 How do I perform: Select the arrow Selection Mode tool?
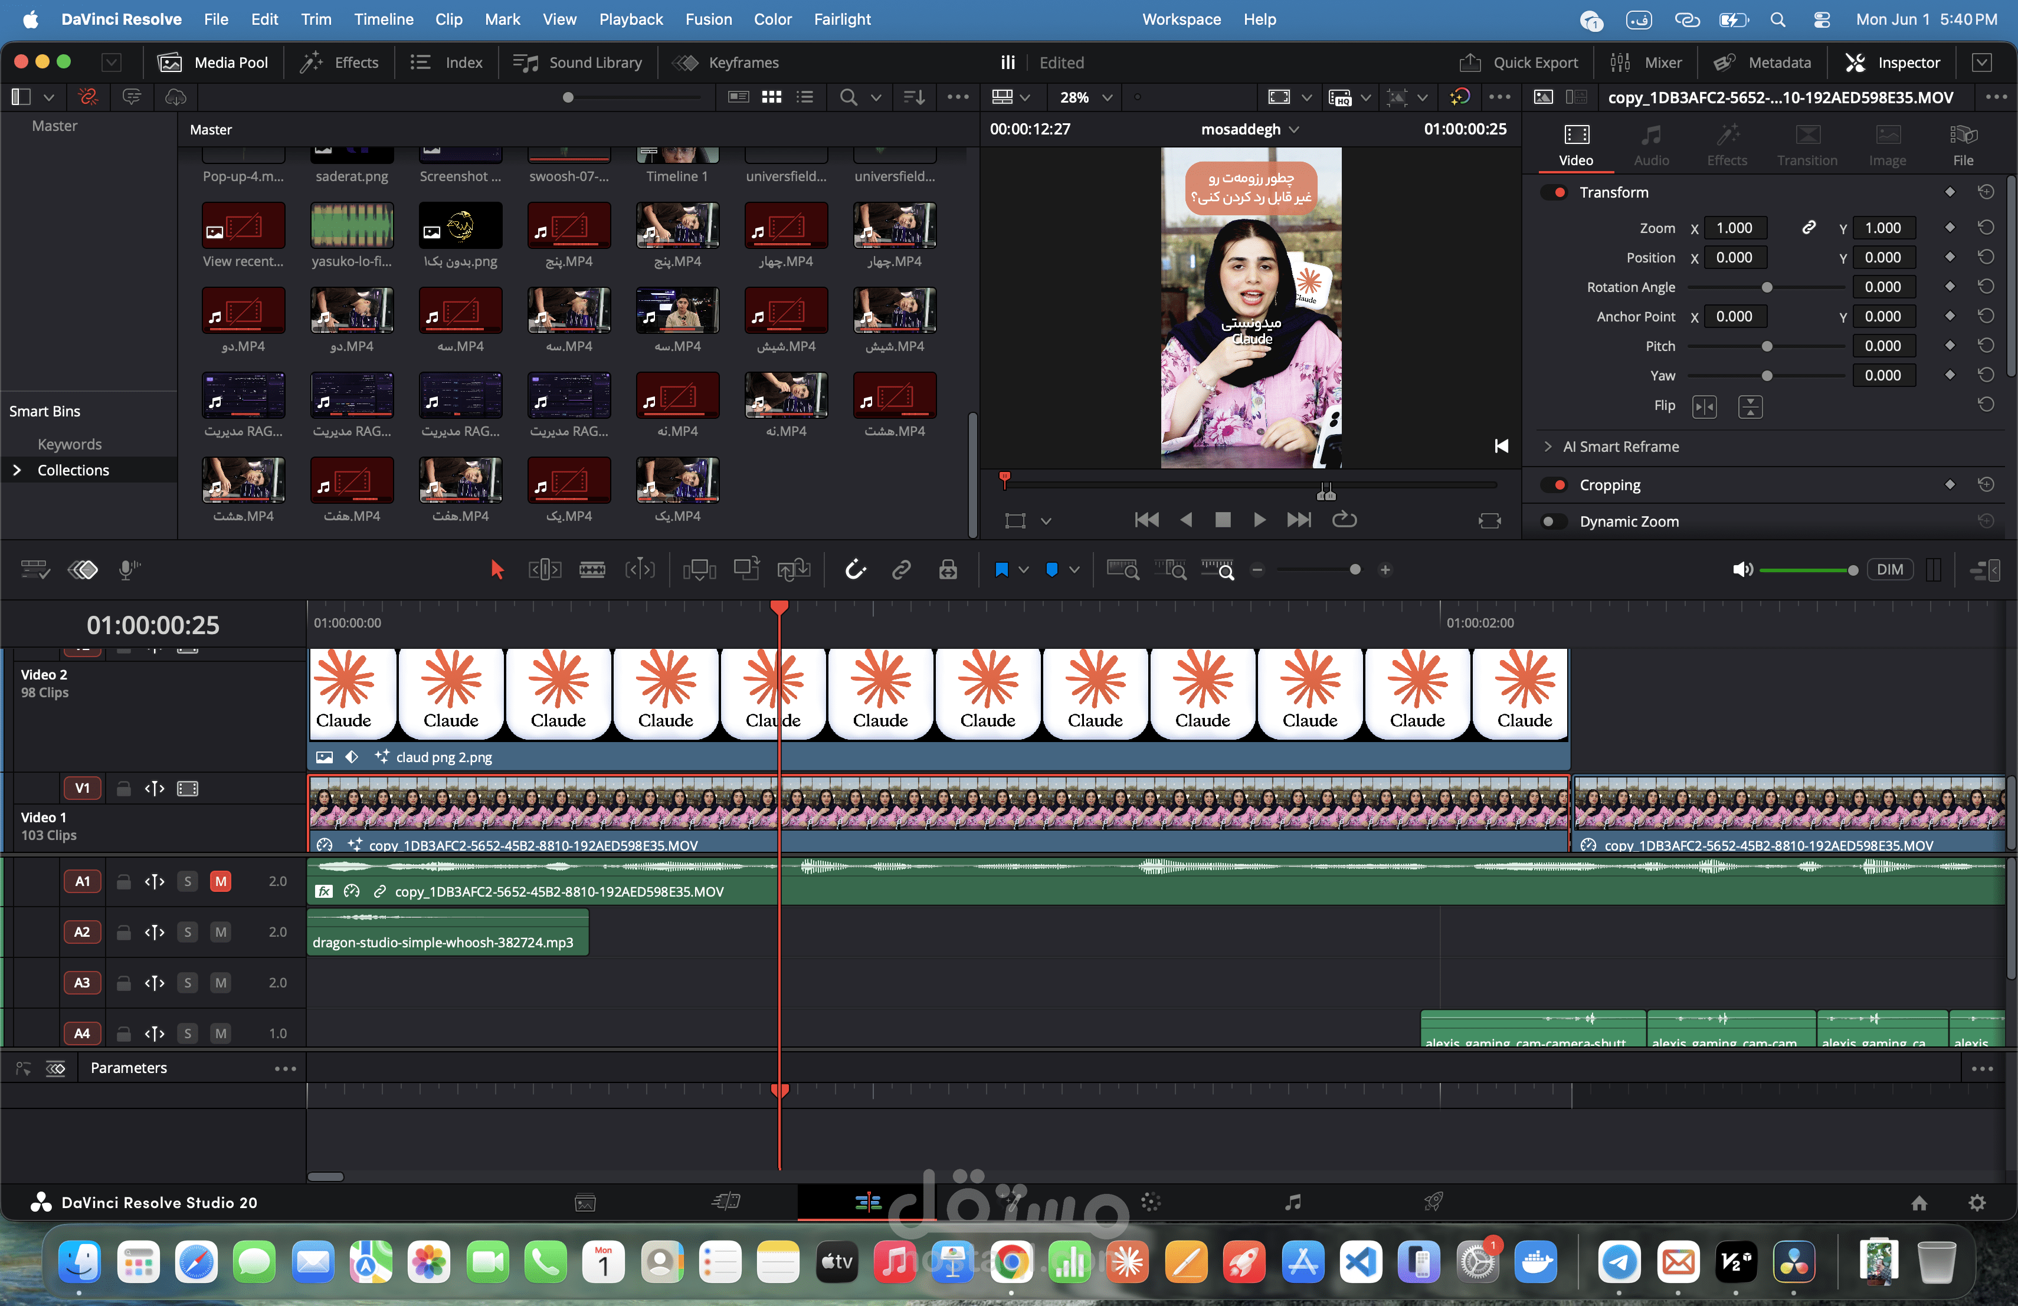497,569
